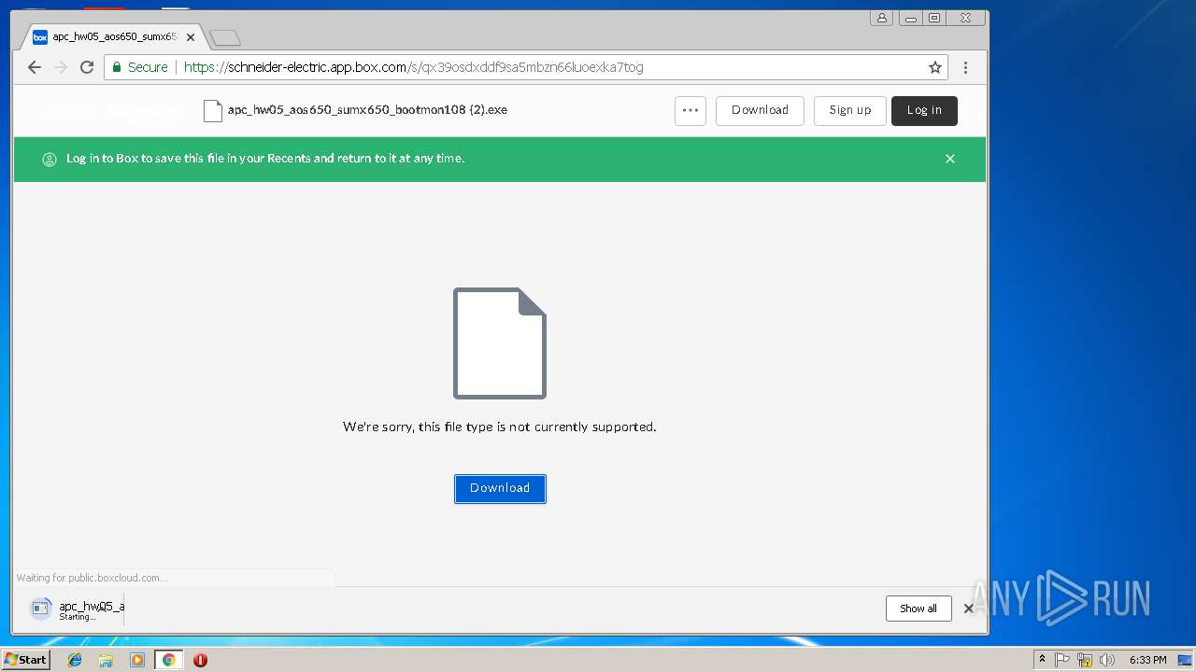Viewport: 1196px width, 672px height.
Task: Click the network tray icon
Action: (1085, 660)
